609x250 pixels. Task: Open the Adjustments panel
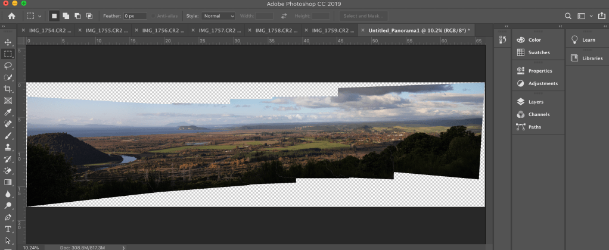pos(542,83)
